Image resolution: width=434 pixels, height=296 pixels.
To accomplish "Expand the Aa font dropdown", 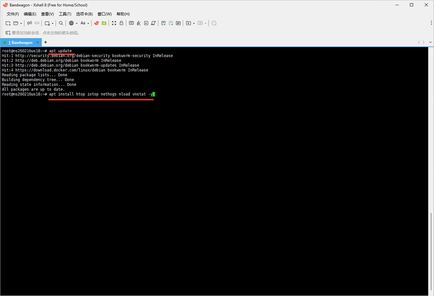I will pyautogui.click(x=88, y=23).
